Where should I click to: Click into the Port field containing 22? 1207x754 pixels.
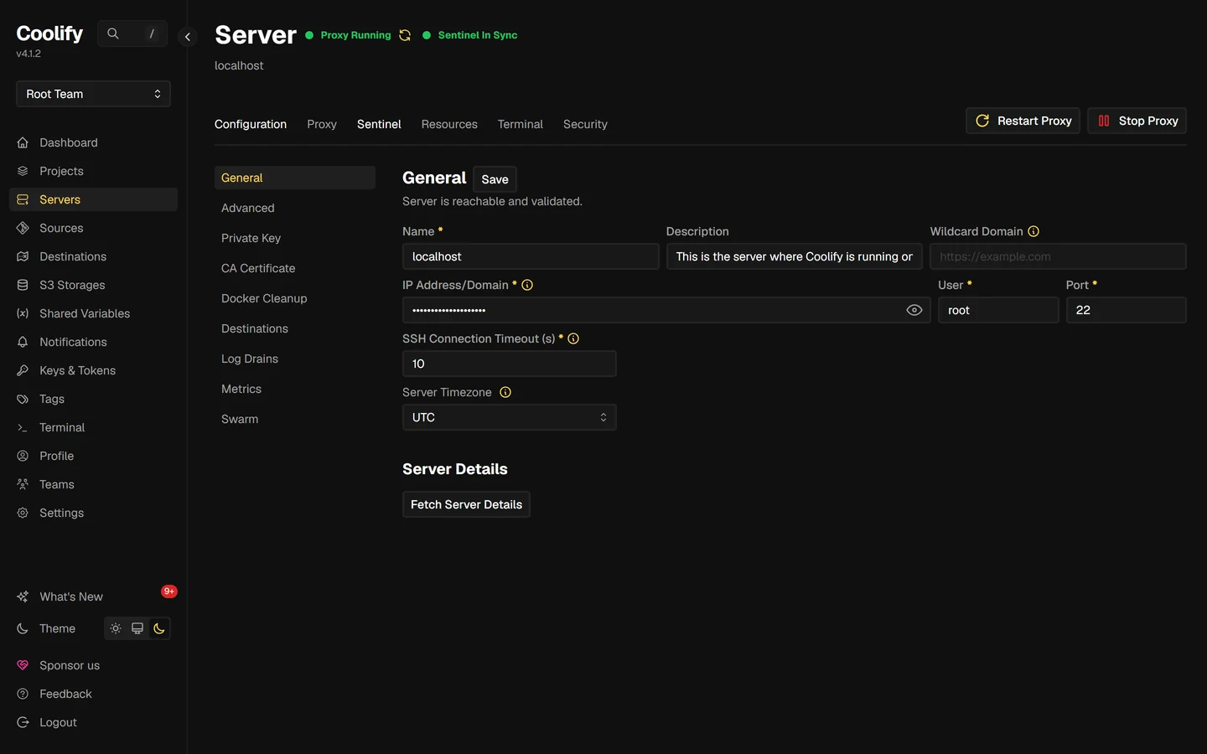point(1127,310)
